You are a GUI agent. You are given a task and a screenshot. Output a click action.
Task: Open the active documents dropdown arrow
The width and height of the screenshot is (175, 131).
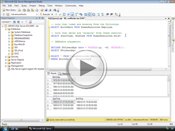point(166,19)
